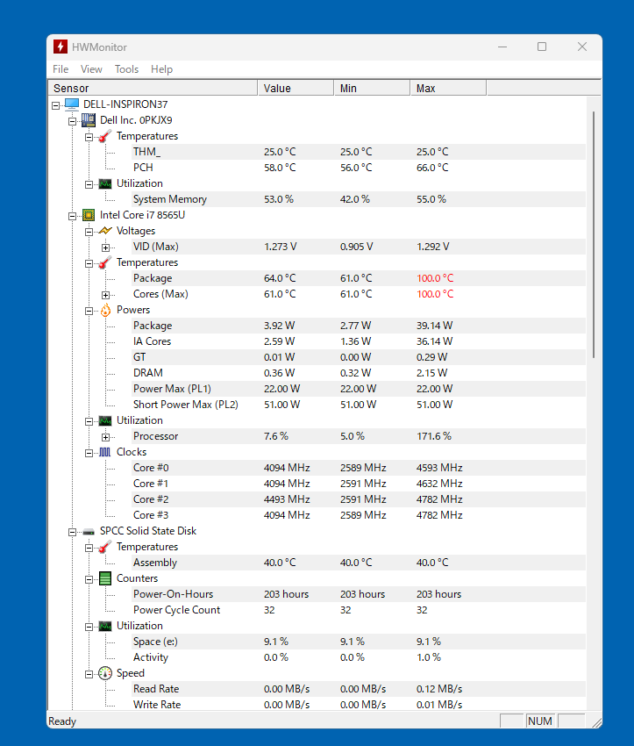Screen dimensions: 634x746
Task: Click the SSD Temperatures thermometer icon
Action: 105,547
